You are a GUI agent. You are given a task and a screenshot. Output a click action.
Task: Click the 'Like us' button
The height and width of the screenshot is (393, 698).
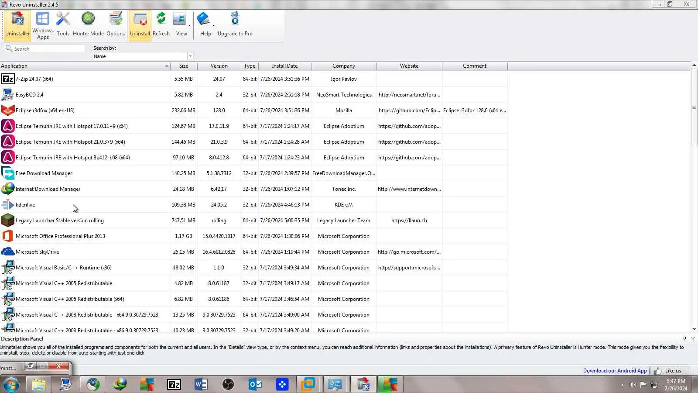pos(669,371)
